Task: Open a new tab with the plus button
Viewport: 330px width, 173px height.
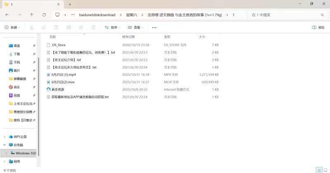Action: pyautogui.click(x=70, y=4)
